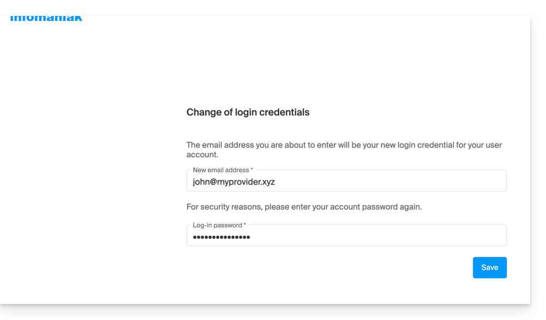Focus the Log-in password field
The image size is (546, 320).
click(x=346, y=237)
